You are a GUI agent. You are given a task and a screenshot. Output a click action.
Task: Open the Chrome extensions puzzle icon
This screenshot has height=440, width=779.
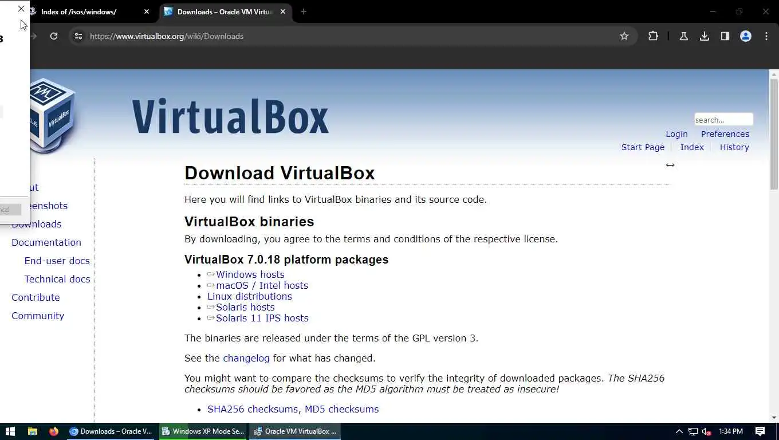point(653,36)
